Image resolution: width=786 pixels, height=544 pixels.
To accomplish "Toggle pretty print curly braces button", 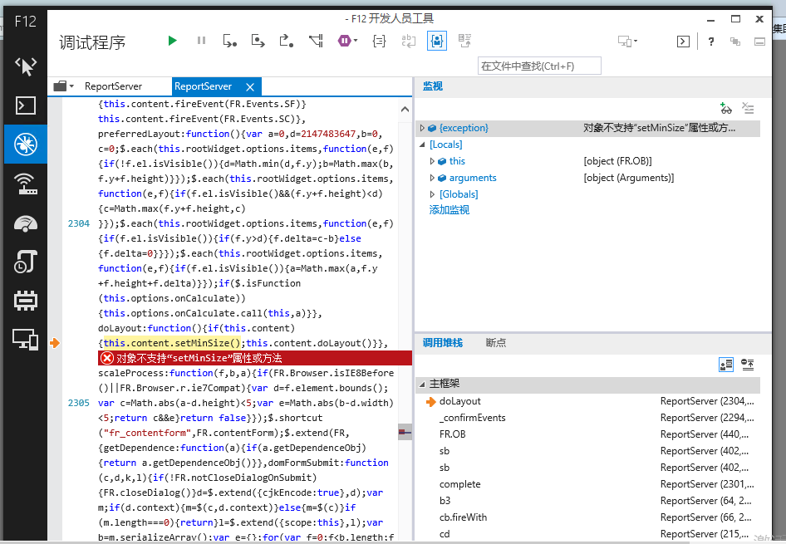I will pos(379,41).
